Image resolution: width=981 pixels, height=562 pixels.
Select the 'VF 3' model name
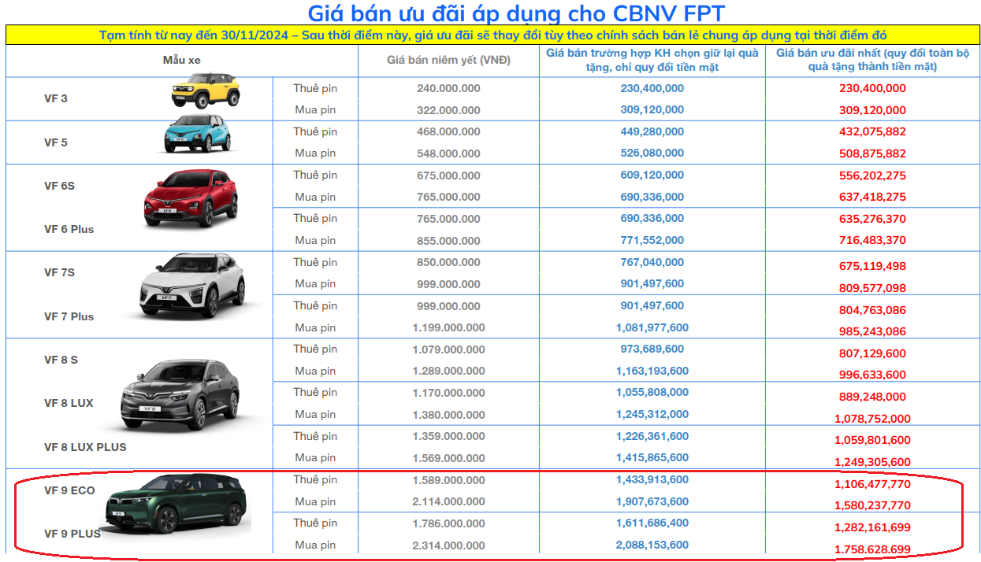(55, 98)
